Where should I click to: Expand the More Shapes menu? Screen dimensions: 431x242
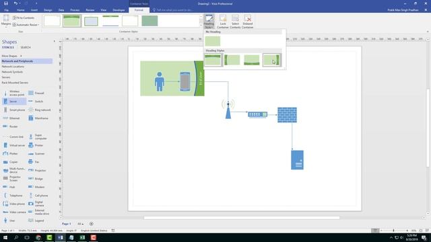click(x=11, y=56)
